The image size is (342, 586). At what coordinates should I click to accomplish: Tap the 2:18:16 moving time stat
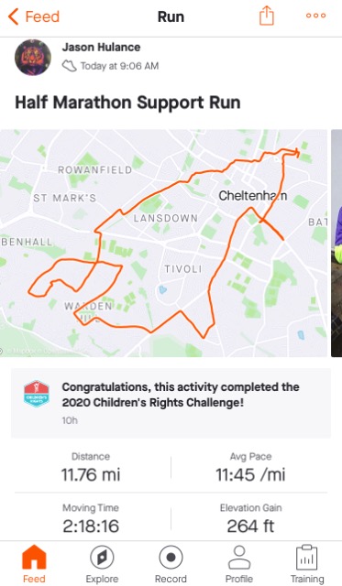[x=91, y=519]
